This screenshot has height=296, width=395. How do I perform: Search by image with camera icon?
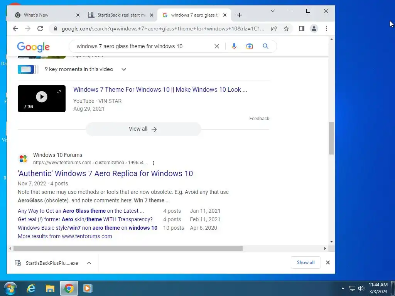coord(250,46)
